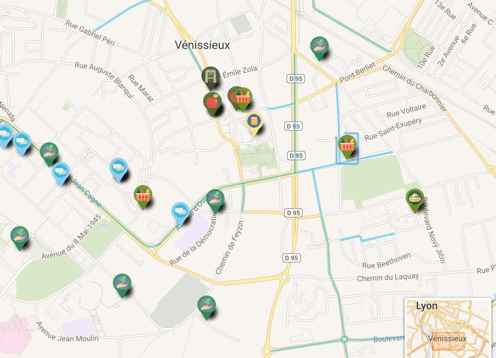496x358 pixels.
Task: Select the highlighted Vénissieux area in mini-map
Action: (x=447, y=341)
